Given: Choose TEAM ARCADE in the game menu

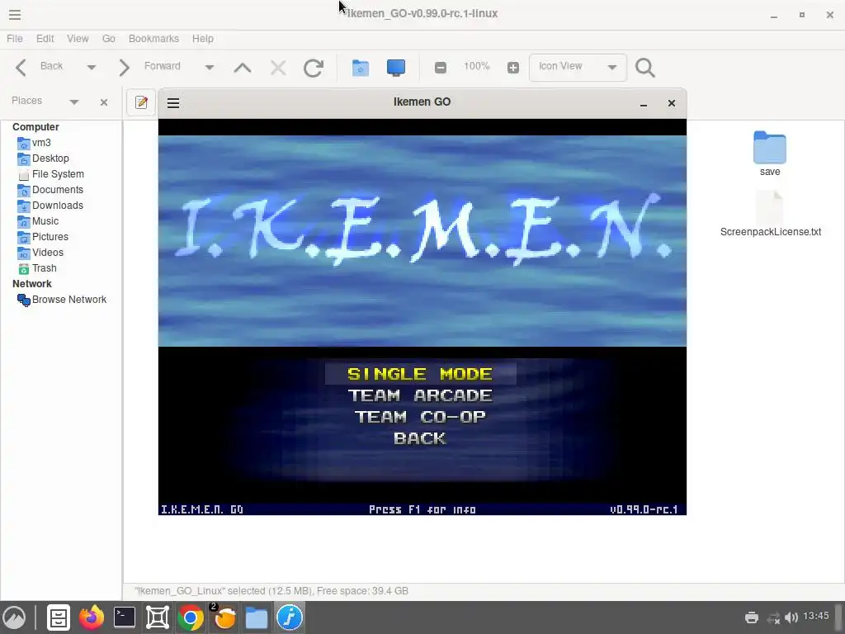Looking at the screenshot, I should click(x=420, y=395).
